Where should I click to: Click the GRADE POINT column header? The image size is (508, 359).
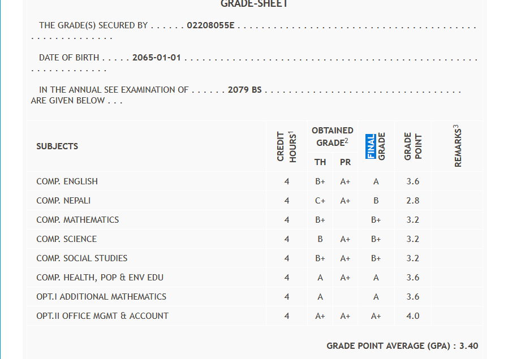click(413, 146)
